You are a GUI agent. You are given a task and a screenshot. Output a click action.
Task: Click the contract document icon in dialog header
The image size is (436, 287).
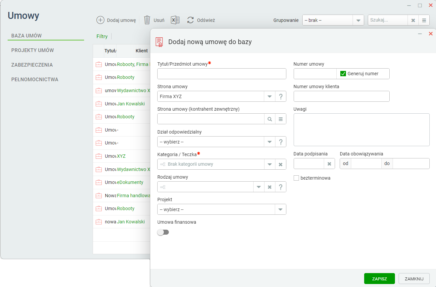tap(159, 42)
